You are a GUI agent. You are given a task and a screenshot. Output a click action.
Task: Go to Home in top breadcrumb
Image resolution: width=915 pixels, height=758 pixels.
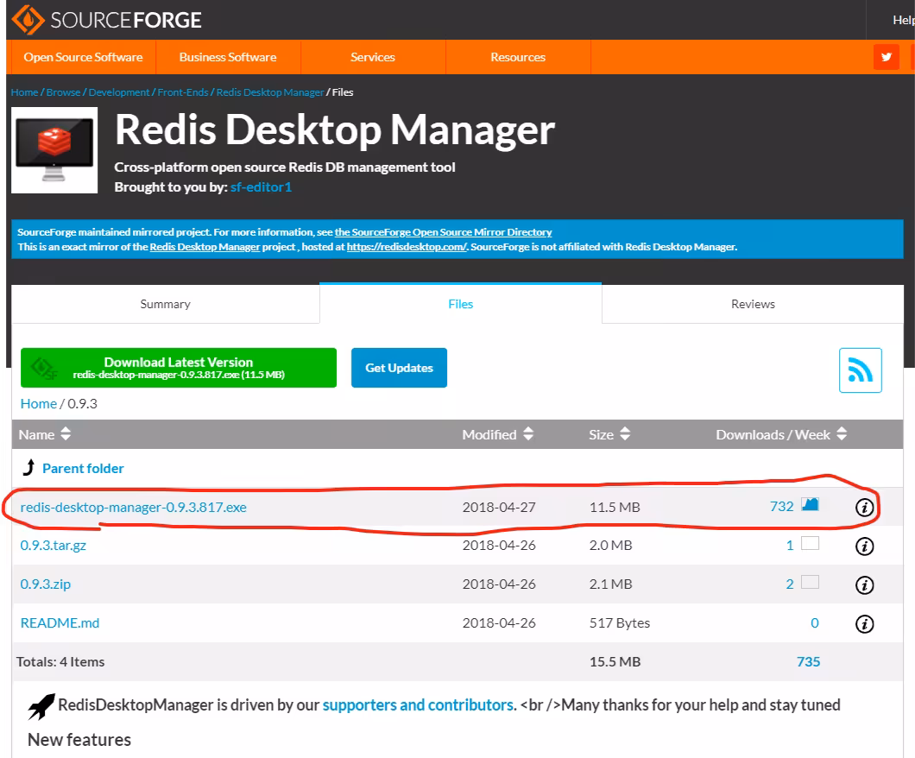click(24, 92)
